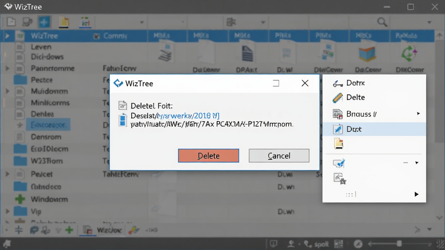Click the zoom slider handle in status bar
445x250 pixels.
(399, 243)
